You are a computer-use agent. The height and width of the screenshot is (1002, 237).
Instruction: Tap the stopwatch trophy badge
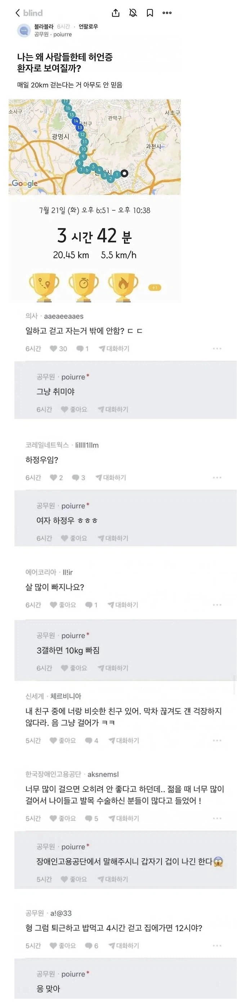coord(83,284)
